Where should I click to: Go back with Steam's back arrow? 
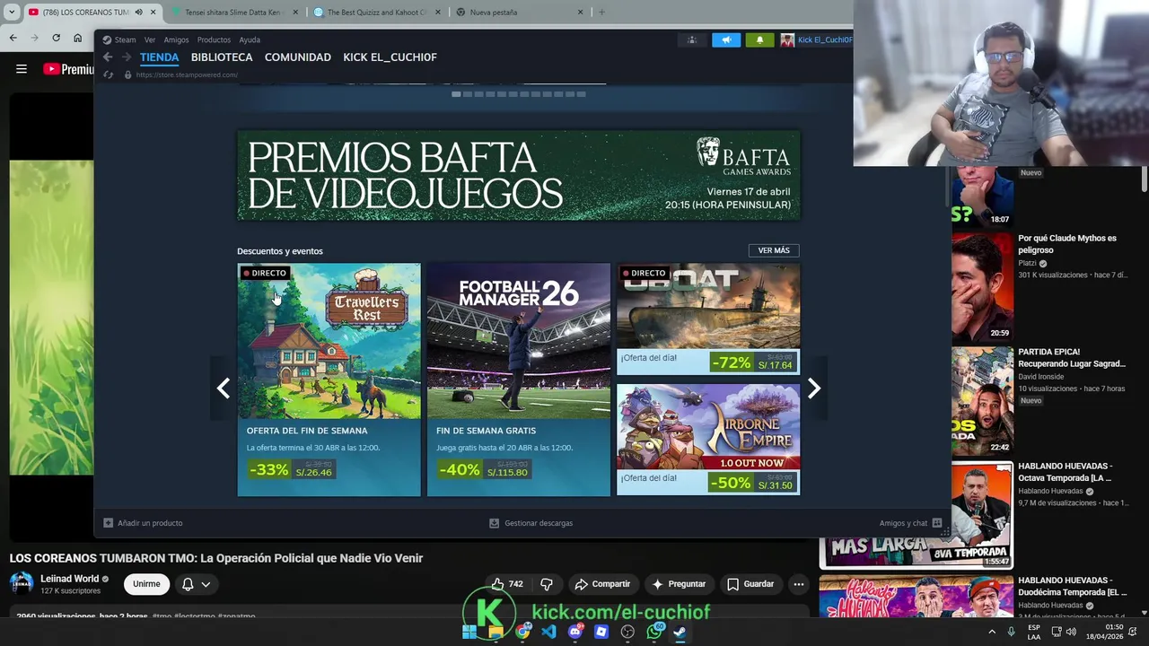[108, 57]
